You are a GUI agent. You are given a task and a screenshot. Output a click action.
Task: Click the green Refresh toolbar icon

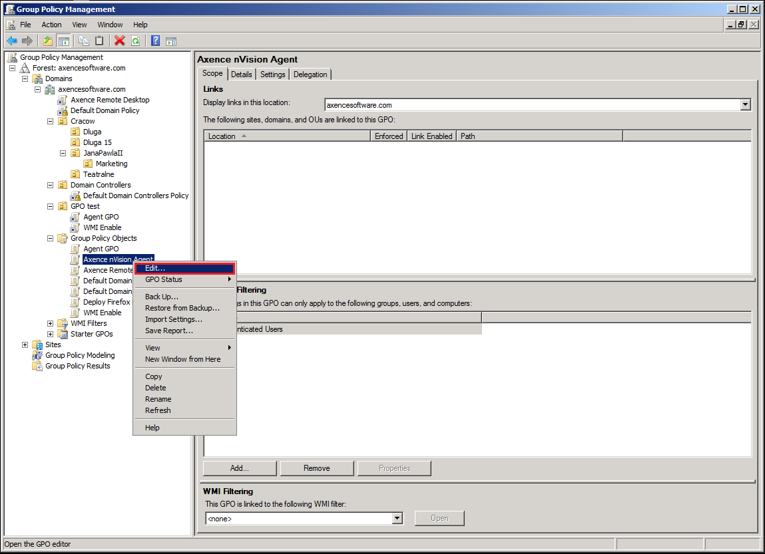click(135, 41)
